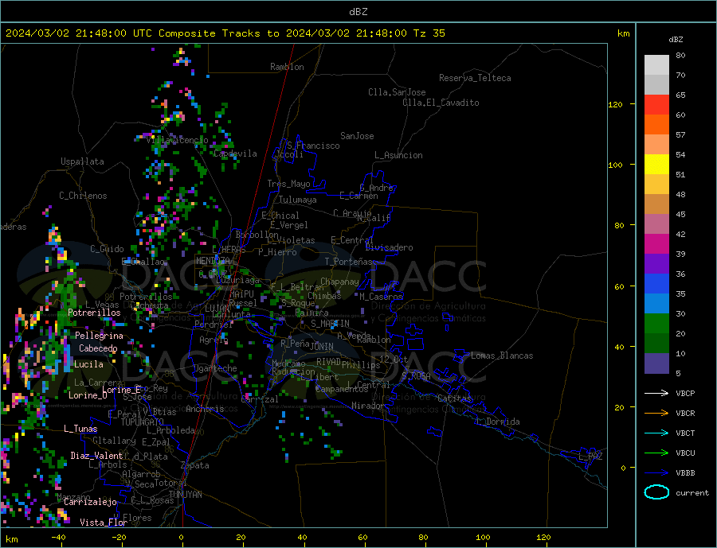
Task: Click the blue VBBB arrow in legend
Action: (656, 473)
